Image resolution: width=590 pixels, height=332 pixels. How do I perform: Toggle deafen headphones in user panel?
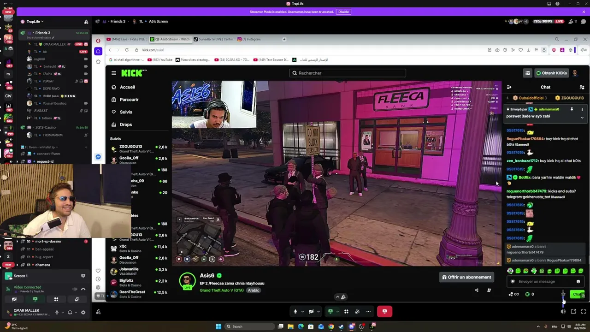[70, 312]
